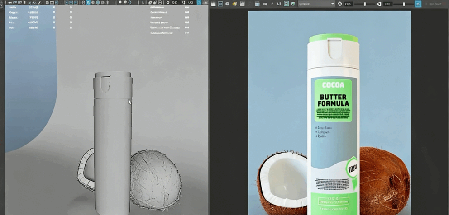The width and height of the screenshot is (449, 215).
Task: Toggle the outlined render region icon
Action: 287,4
